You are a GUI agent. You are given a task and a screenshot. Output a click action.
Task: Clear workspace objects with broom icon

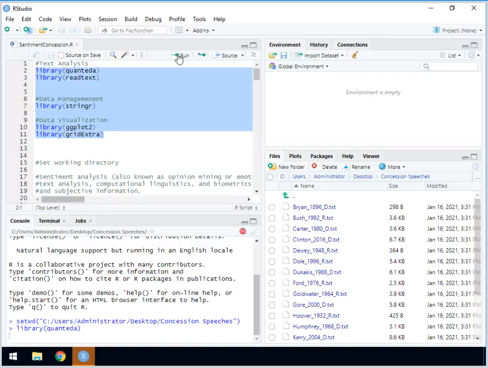click(x=355, y=55)
